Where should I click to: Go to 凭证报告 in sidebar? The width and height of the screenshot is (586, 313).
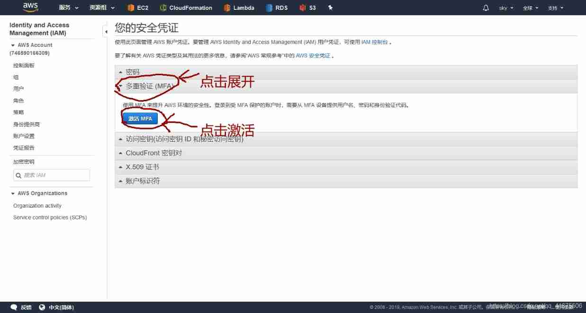click(24, 148)
